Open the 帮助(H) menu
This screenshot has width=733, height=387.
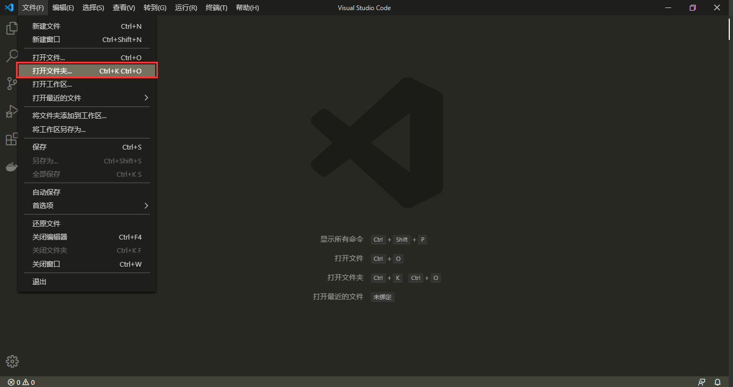(247, 7)
